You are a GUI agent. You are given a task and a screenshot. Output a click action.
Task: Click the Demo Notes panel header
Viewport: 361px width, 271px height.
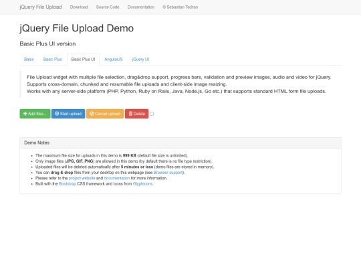tap(180, 143)
